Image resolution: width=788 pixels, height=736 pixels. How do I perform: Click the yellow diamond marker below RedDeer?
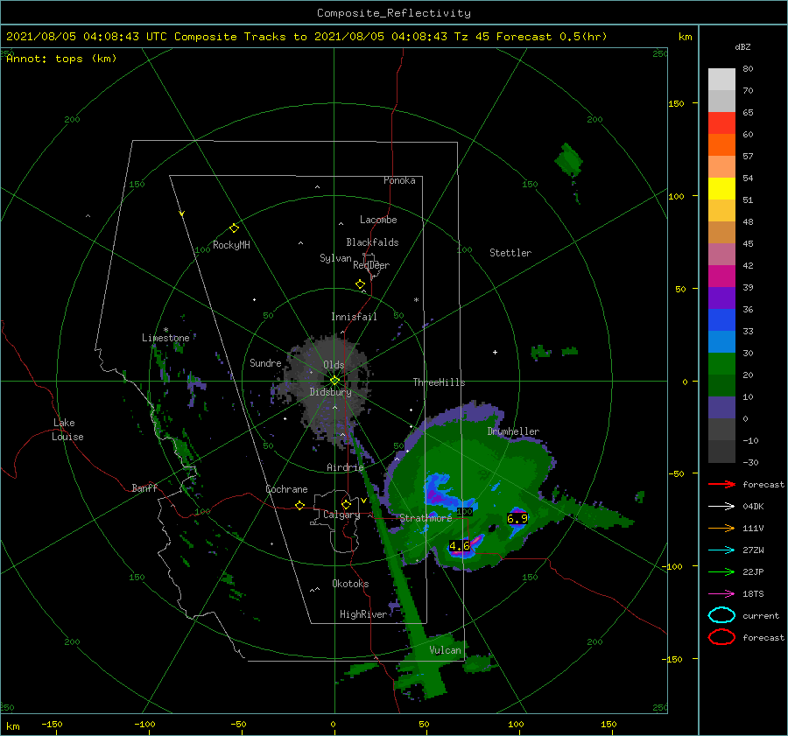[361, 284]
